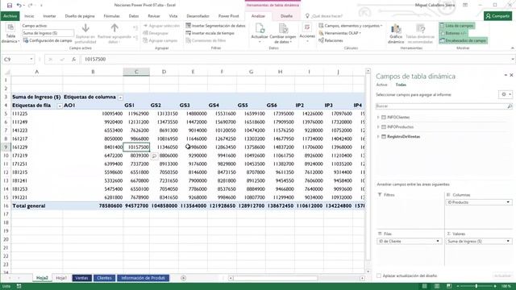
Task: Save the workbook with the disk icon
Action: pyautogui.click(x=10, y=6)
